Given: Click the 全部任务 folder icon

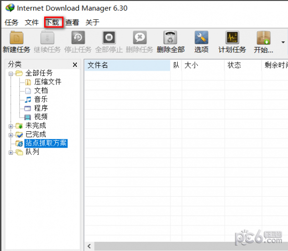Looking at the screenshot, I should click(x=19, y=73).
